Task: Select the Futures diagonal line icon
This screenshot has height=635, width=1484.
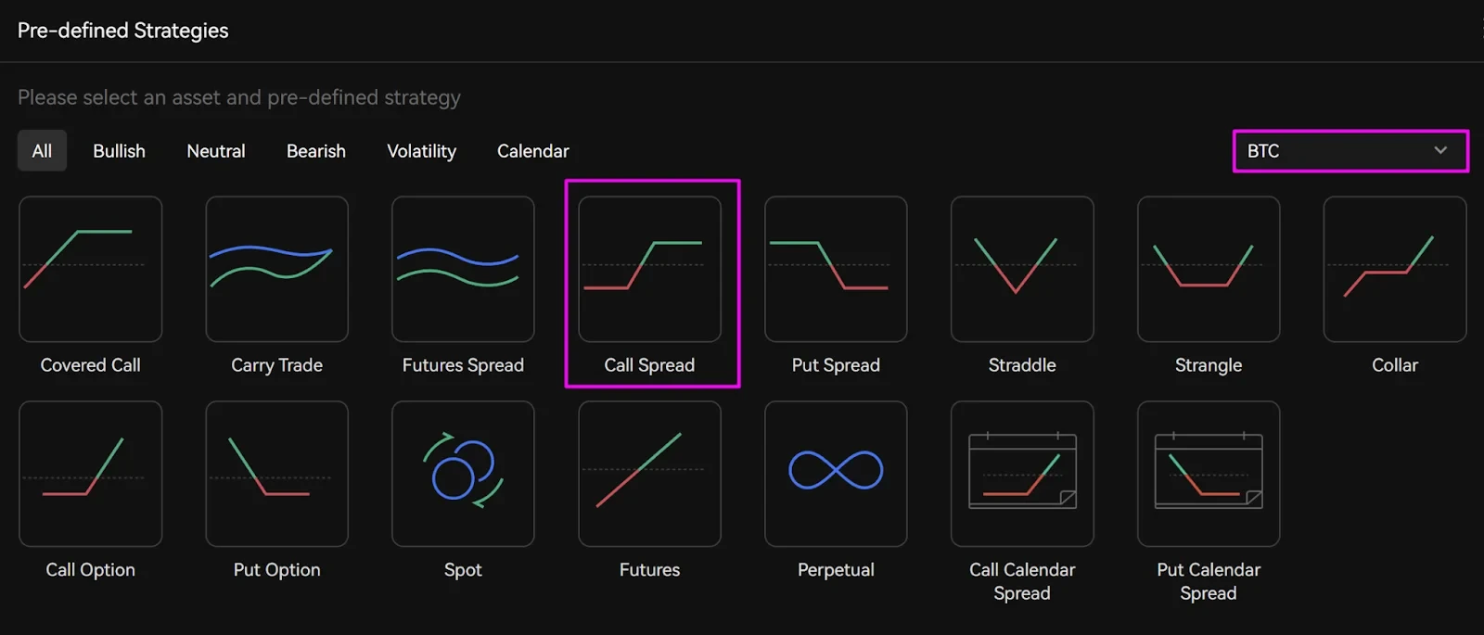Action: click(x=650, y=474)
